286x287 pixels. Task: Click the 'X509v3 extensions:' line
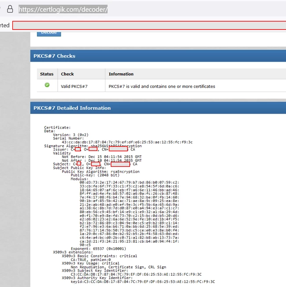pyautogui.click(x=73, y=252)
